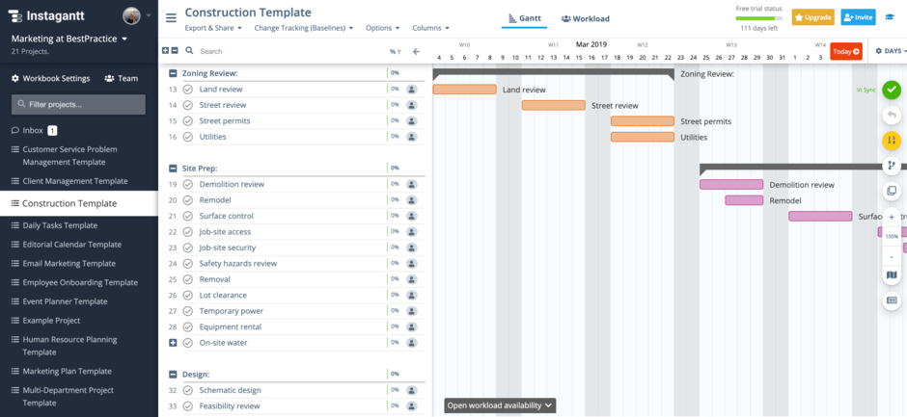Click the bottom fullscreen icon on right toolbar

point(892,300)
